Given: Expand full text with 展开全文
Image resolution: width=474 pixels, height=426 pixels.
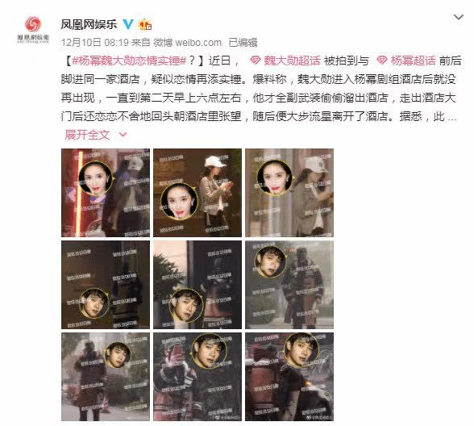Looking at the screenshot, I should [x=87, y=135].
